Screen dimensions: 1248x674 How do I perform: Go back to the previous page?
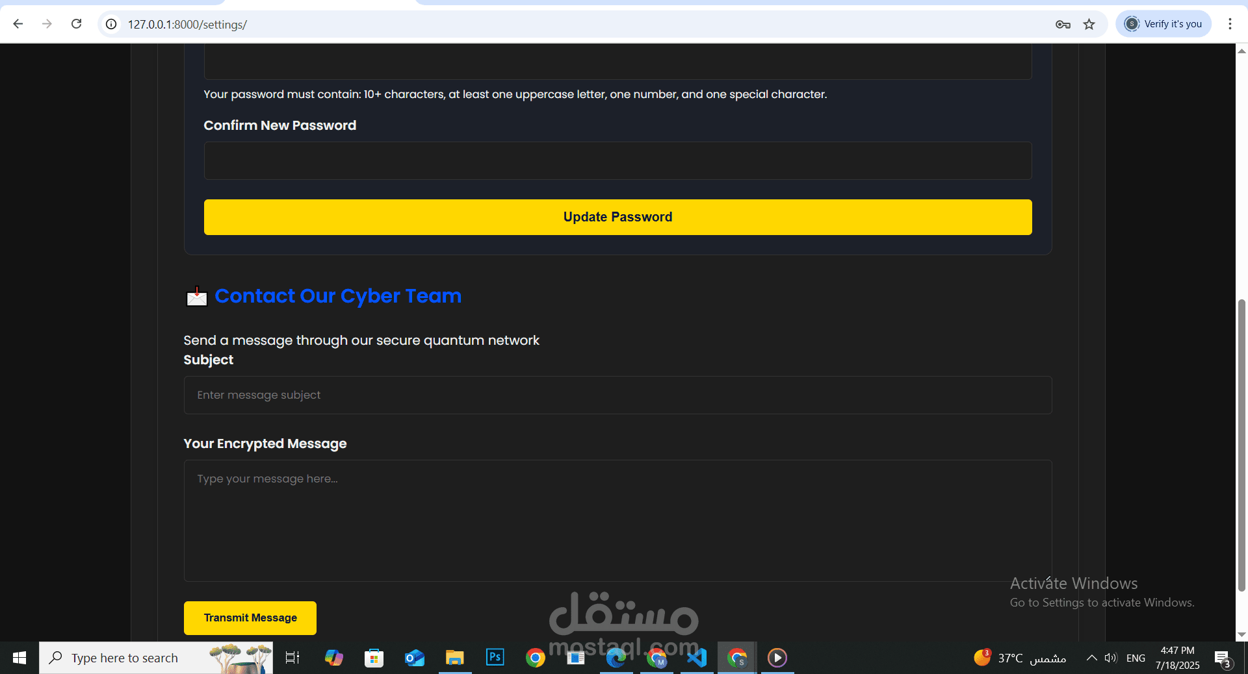[18, 24]
